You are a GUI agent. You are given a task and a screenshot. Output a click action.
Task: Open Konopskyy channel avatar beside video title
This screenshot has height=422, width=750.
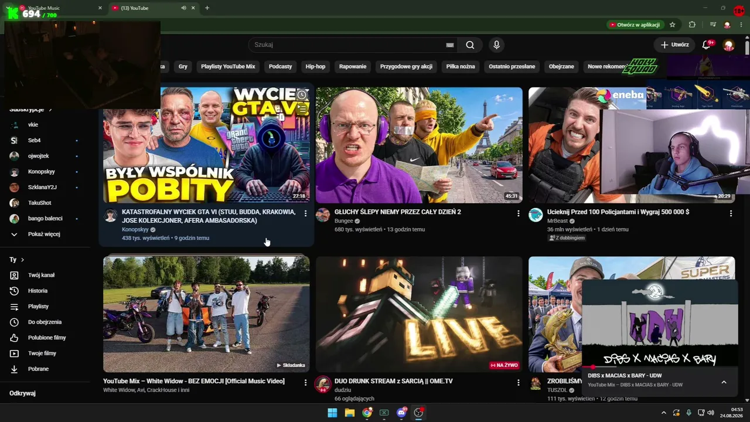[110, 215]
